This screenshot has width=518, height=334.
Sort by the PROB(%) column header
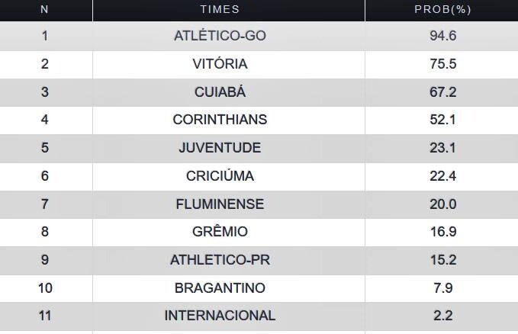pyautogui.click(x=442, y=9)
